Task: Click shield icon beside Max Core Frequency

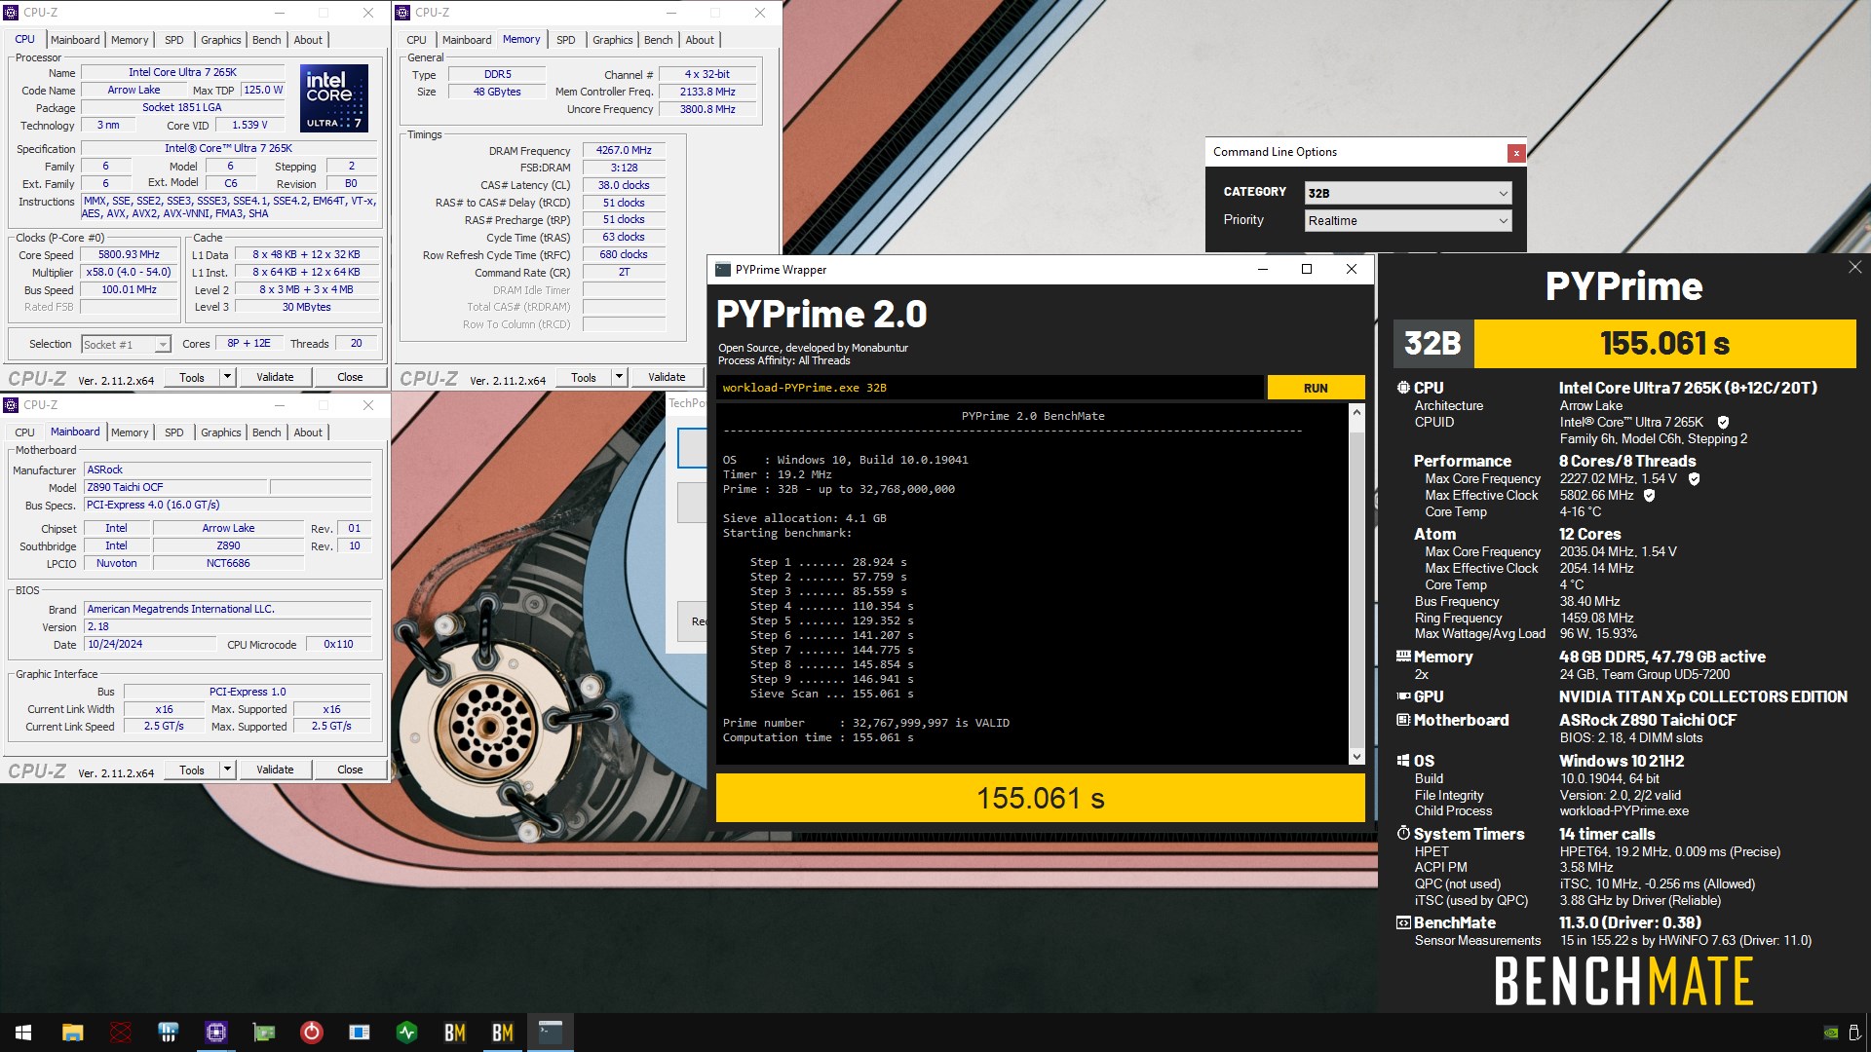Action: (1694, 479)
